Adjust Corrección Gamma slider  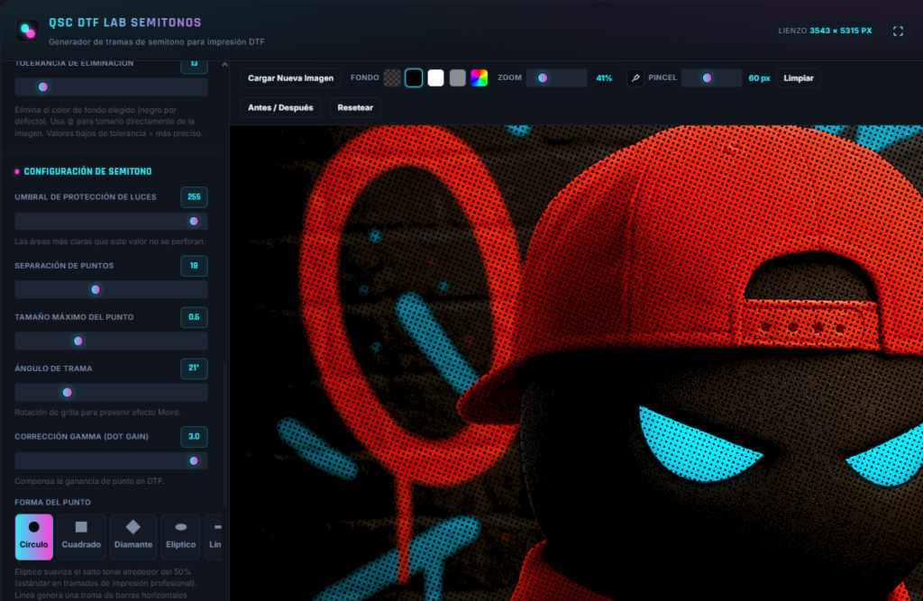(x=111, y=461)
